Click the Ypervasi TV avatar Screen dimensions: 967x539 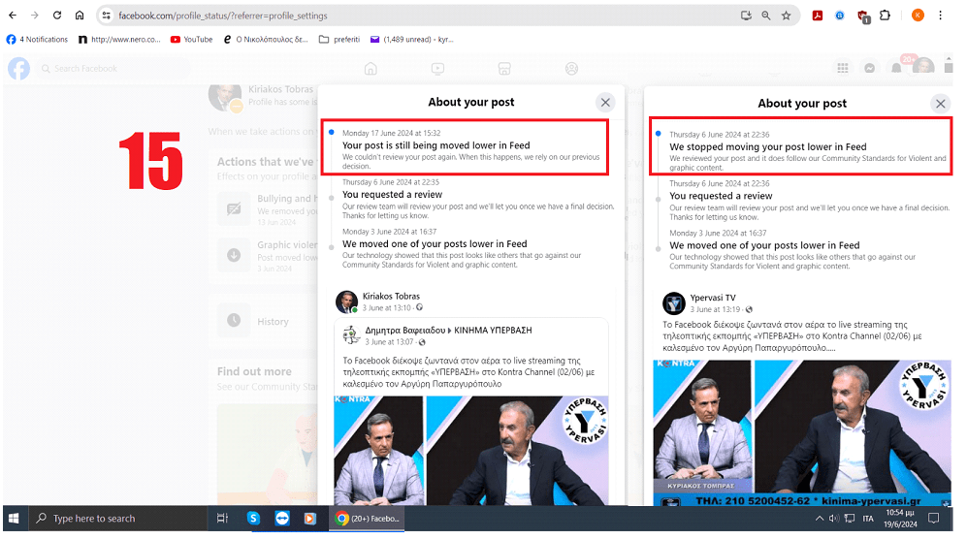point(673,303)
